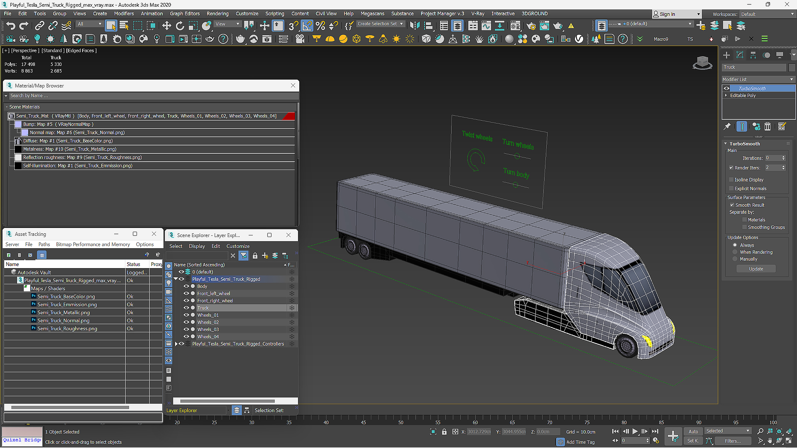Toggle the Angle Snap icon

(x=307, y=26)
